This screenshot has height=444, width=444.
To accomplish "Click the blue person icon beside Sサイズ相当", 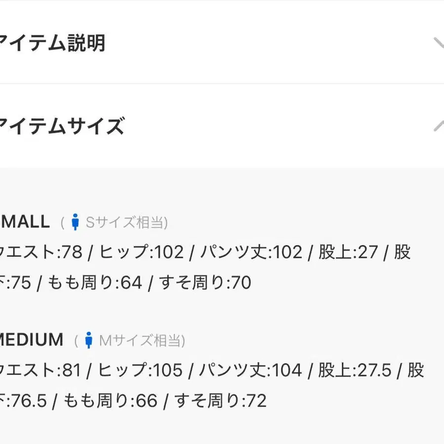I will tap(75, 222).
